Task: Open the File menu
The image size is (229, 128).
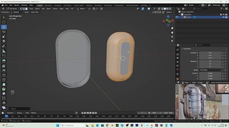Action: coord(6,5)
